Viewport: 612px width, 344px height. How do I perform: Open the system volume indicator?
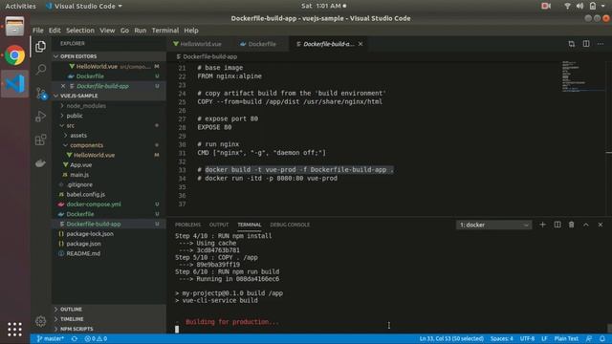pos(580,6)
